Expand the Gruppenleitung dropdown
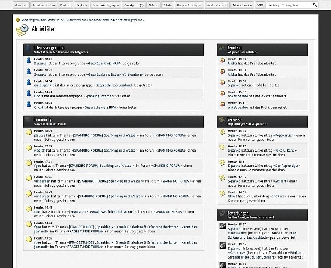331x268 pixels. [x=189, y=5]
